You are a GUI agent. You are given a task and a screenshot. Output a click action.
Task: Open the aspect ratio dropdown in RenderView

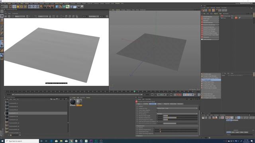click(x=94, y=16)
